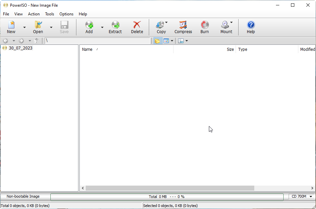Open Help via the blue question icon
The image size is (316, 209).
251,25
